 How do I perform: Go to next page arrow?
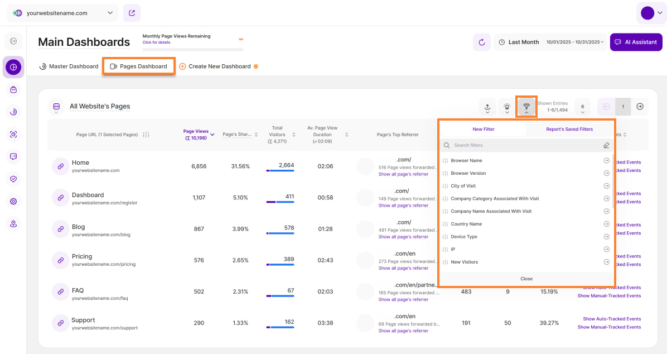pyautogui.click(x=640, y=107)
